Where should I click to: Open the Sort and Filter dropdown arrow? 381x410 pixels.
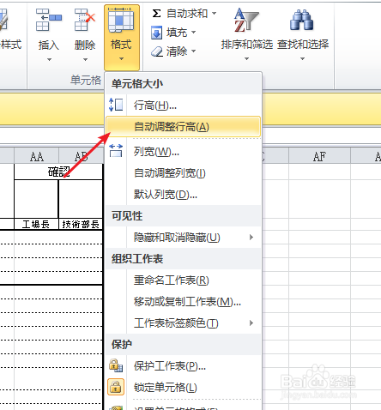(x=246, y=59)
